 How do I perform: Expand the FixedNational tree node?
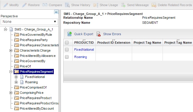pyautogui.click(x=16, y=77)
